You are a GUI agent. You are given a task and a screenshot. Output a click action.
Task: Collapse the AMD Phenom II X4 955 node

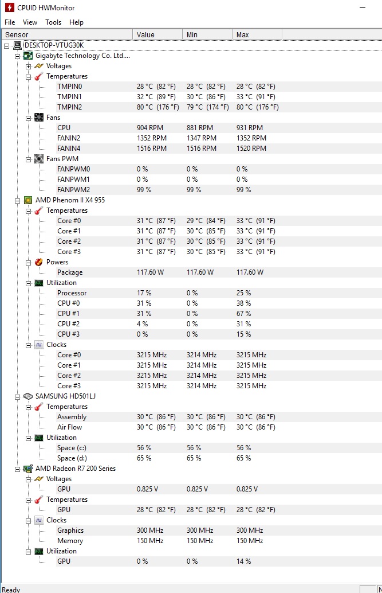tap(17, 200)
